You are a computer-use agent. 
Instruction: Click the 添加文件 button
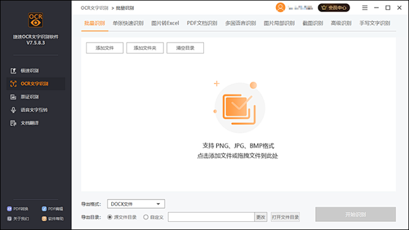coord(104,48)
